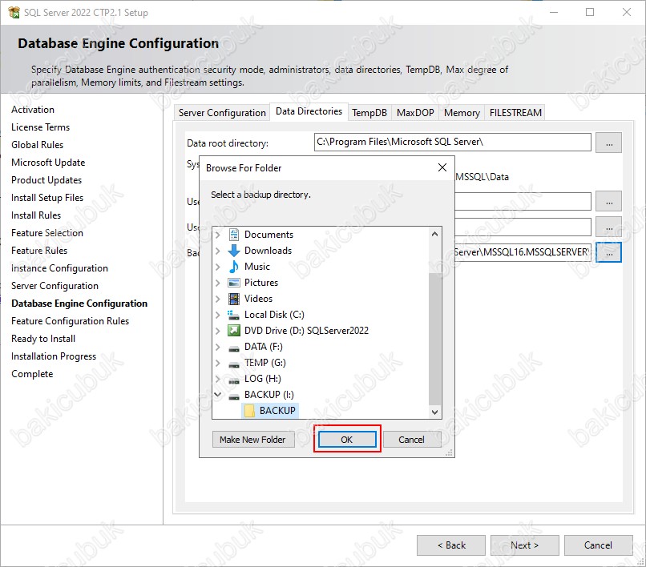Click the License Terms step

pos(40,127)
